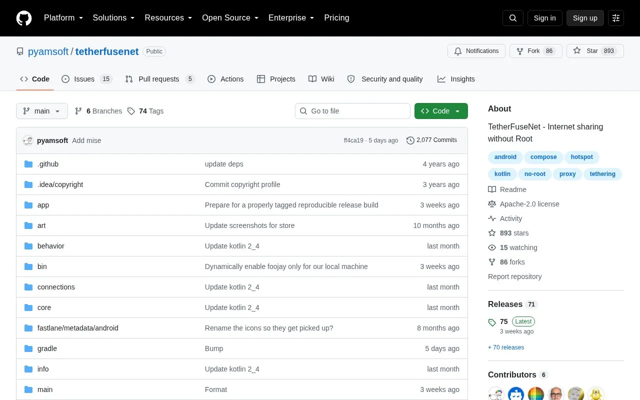
Task: Click the Readme book icon
Action: point(492,189)
